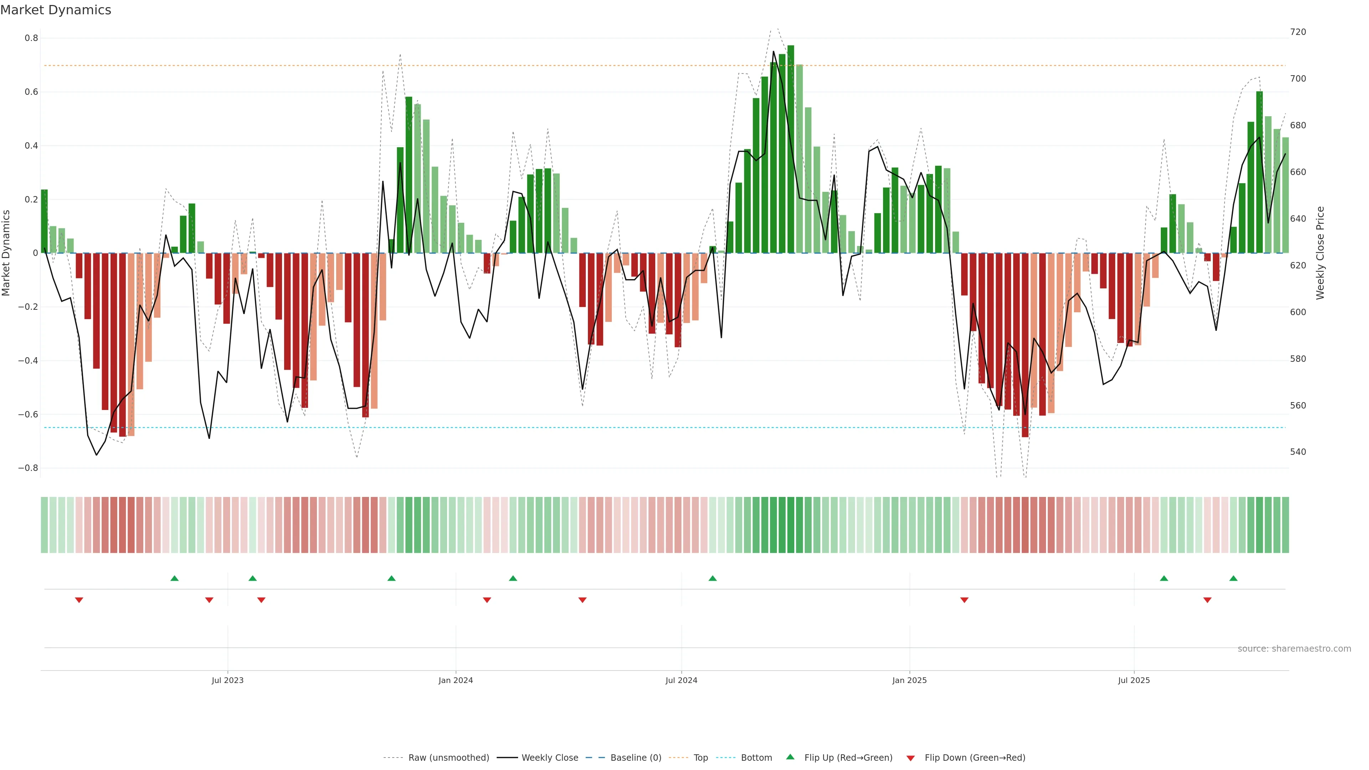1369x770 pixels.
Task: Click the Market Dynamics chart title
Action: [x=56, y=10]
